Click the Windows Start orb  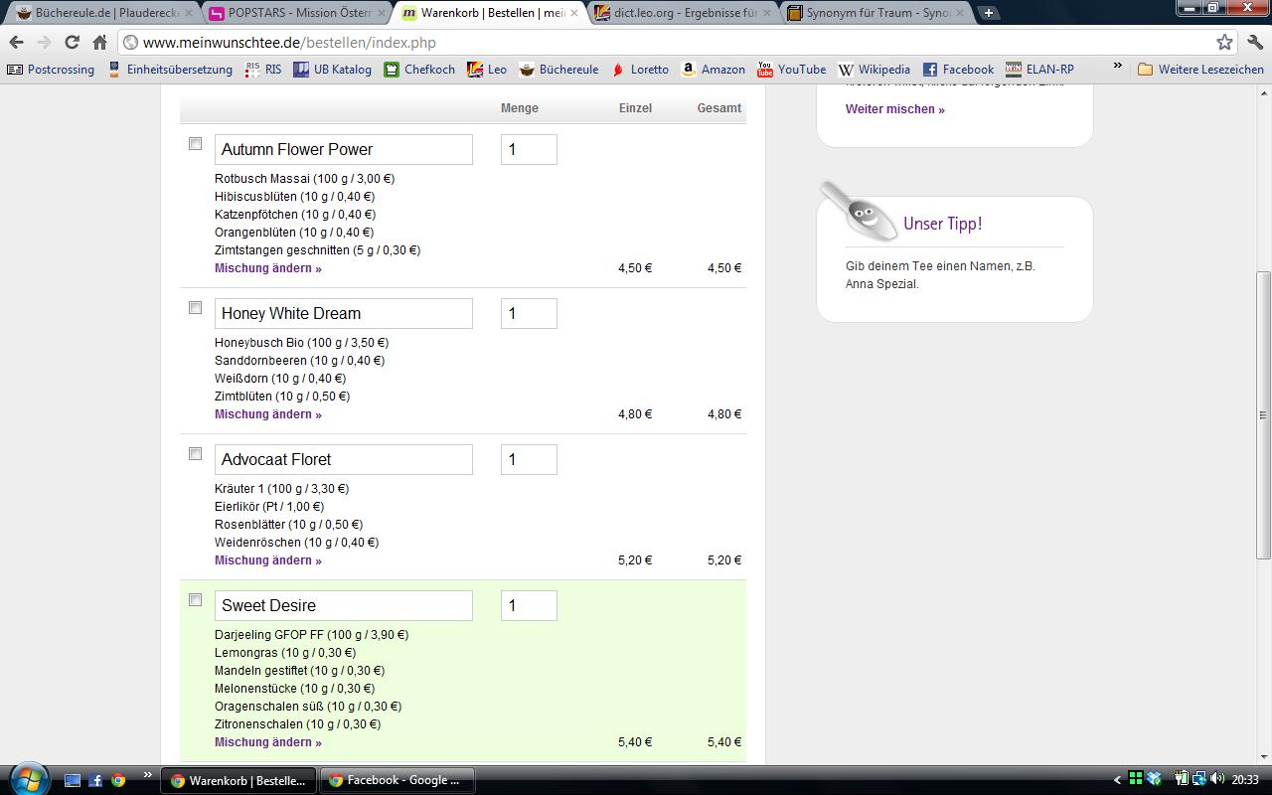click(27, 779)
